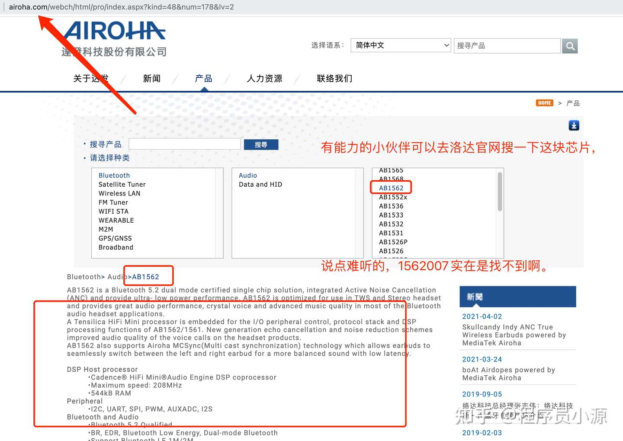
Task: Select AB1526P in product list
Action: click(x=393, y=242)
